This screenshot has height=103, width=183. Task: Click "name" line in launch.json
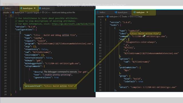pos(51,35)
